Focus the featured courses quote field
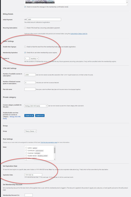Viewport: 131px width, 197px height. click(x=30, y=82)
